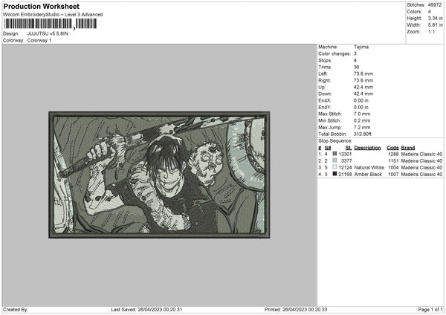Click thread code 1004
This screenshot has height=315, width=446.
pyautogui.click(x=393, y=168)
